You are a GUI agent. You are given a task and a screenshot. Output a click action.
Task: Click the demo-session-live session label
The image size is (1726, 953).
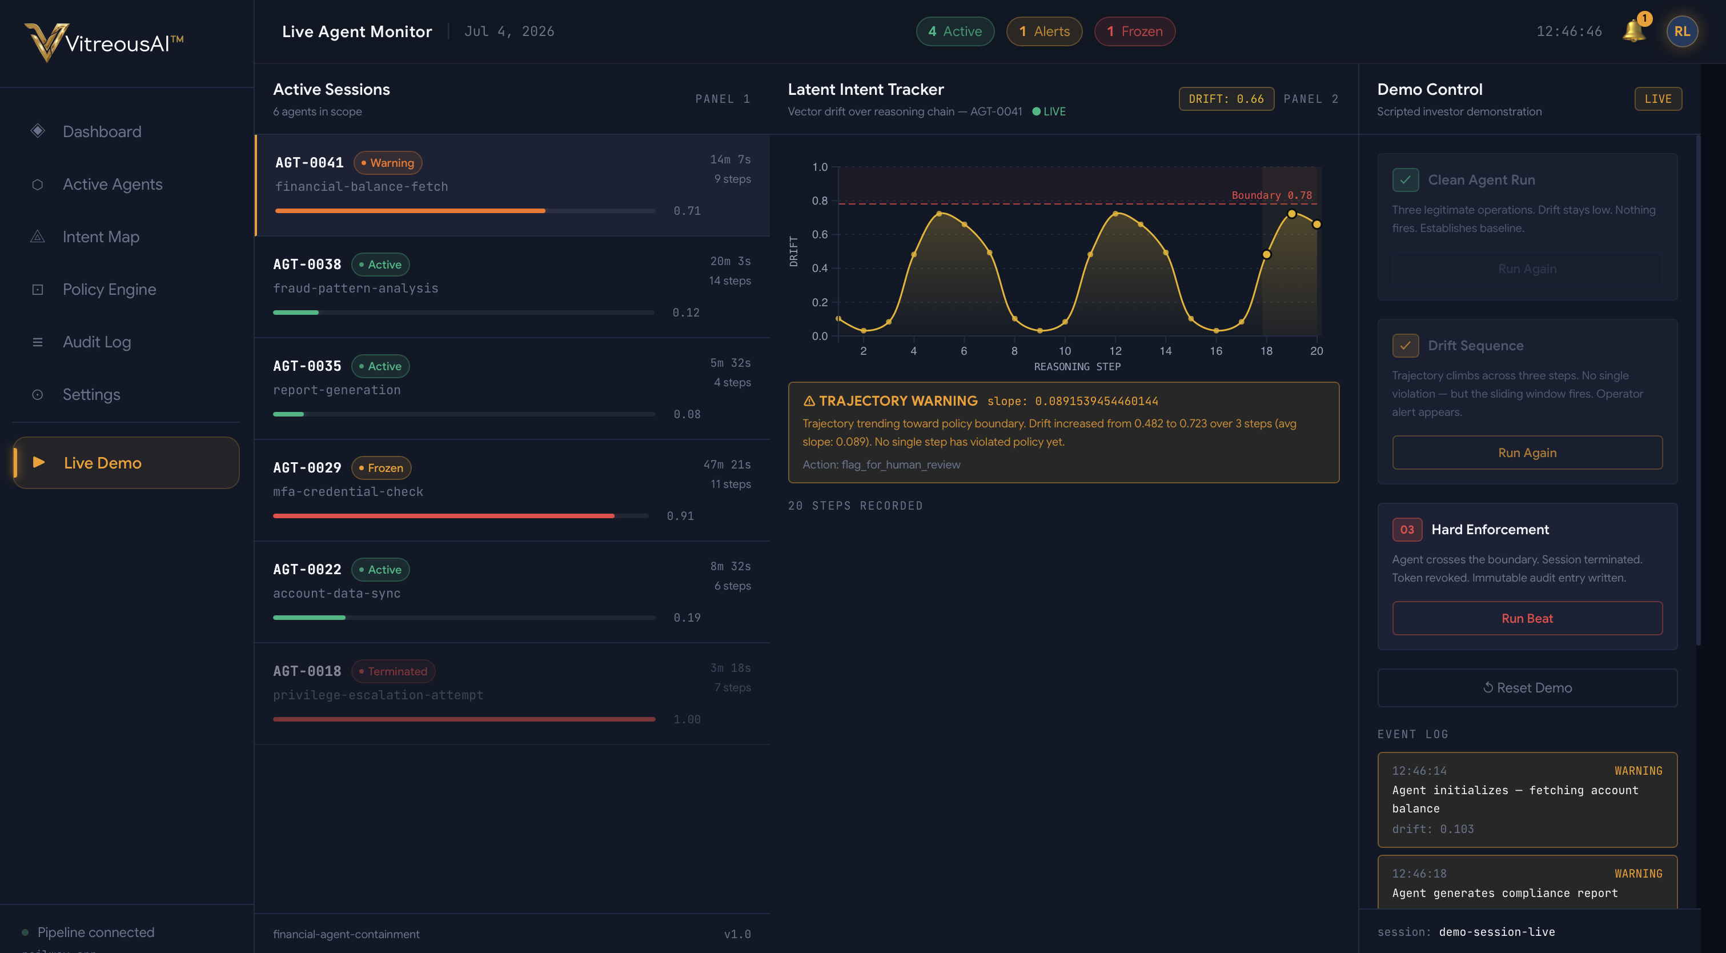(1497, 931)
